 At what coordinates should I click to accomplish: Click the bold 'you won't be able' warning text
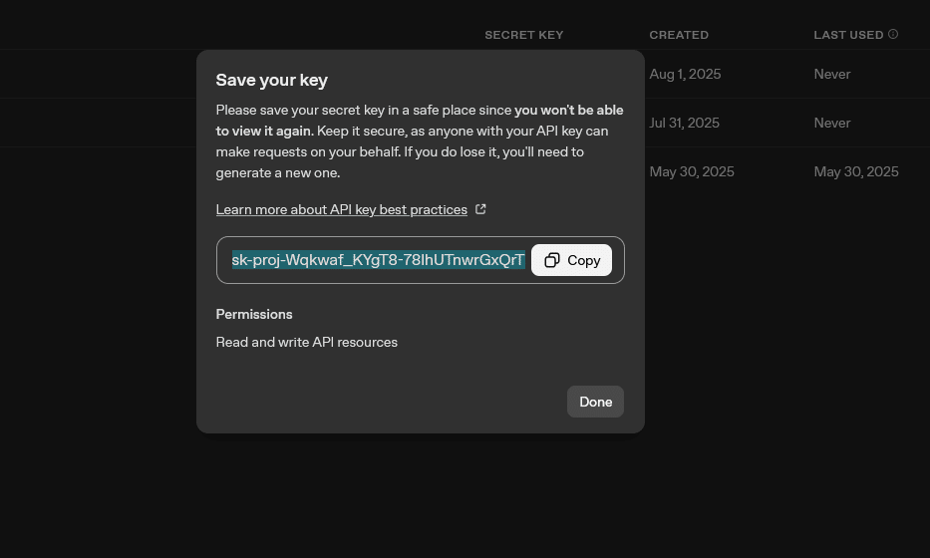pos(568,111)
